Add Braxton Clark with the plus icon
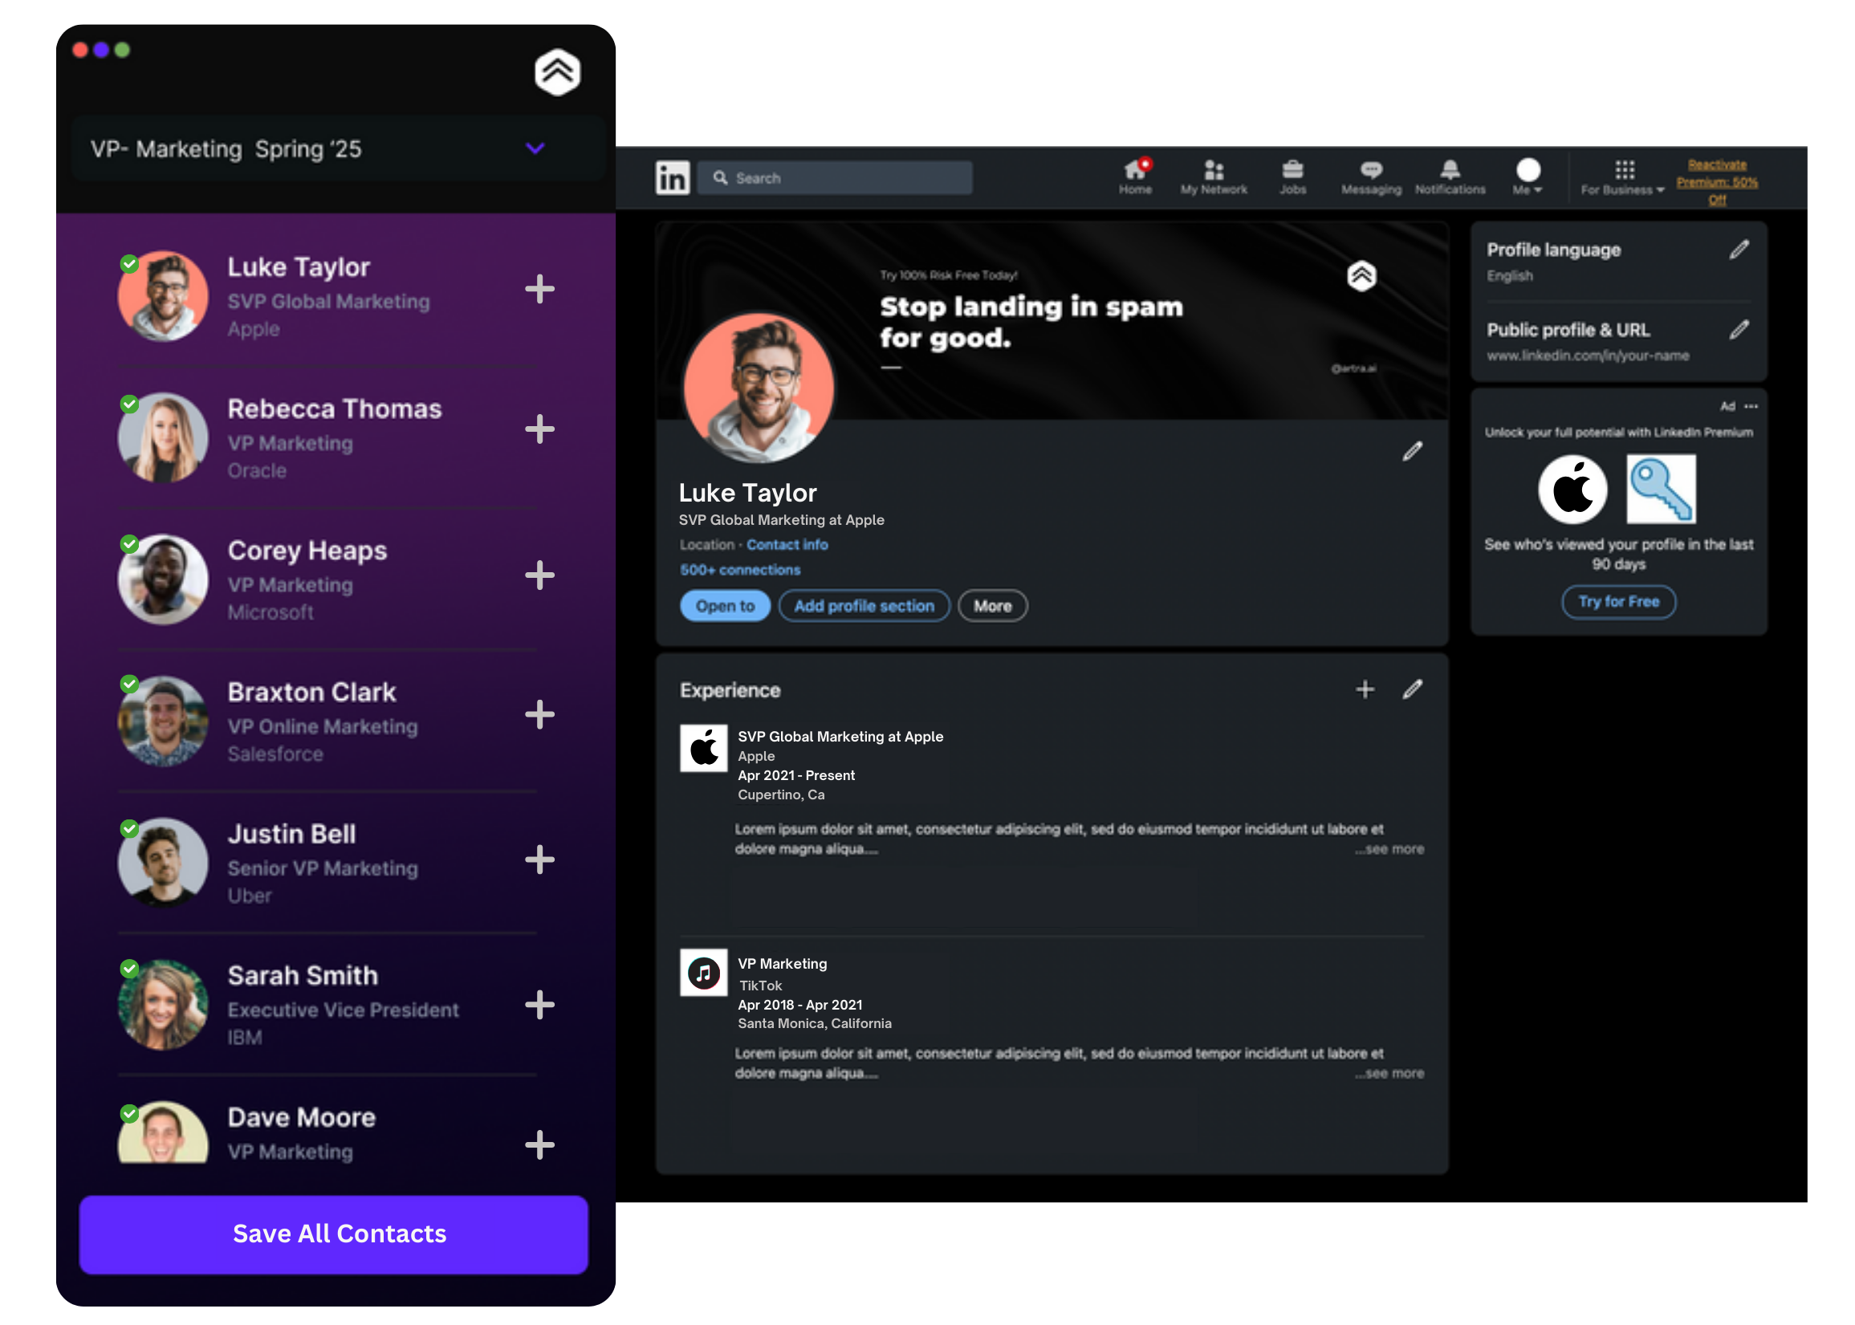The image size is (1855, 1325). (x=539, y=715)
